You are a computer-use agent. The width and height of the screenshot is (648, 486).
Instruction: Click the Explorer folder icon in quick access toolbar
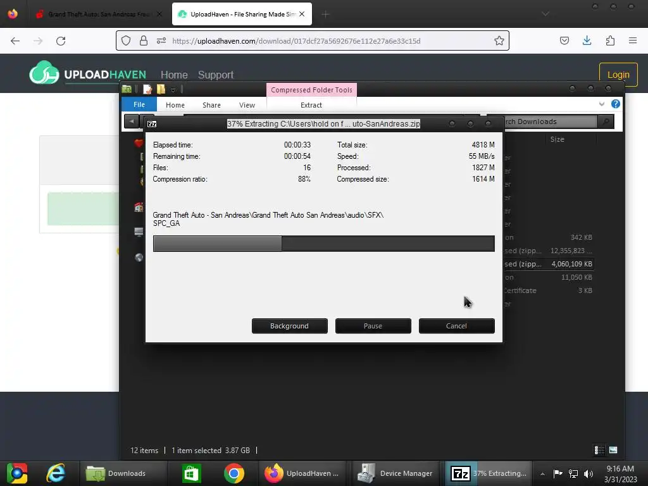coord(127,89)
